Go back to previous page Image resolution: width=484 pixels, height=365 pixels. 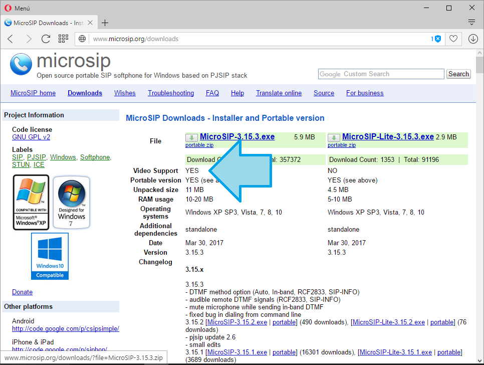(x=10, y=39)
